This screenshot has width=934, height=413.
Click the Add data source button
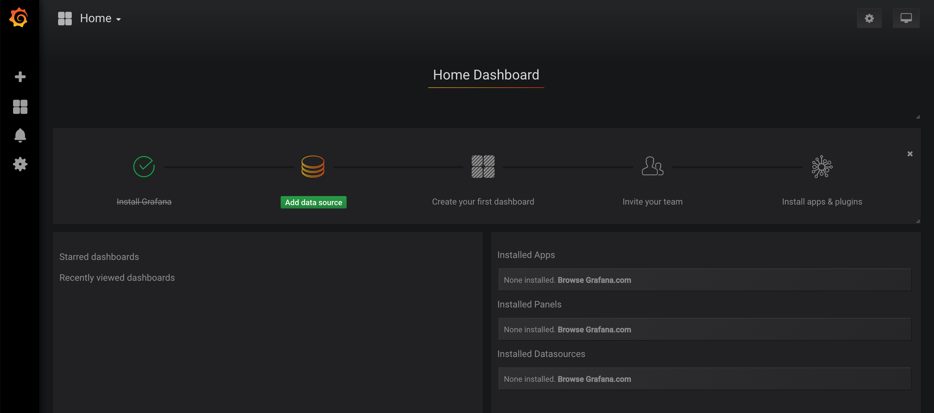(x=313, y=202)
